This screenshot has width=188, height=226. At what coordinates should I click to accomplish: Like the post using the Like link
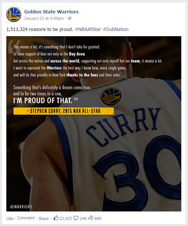click(10, 219)
